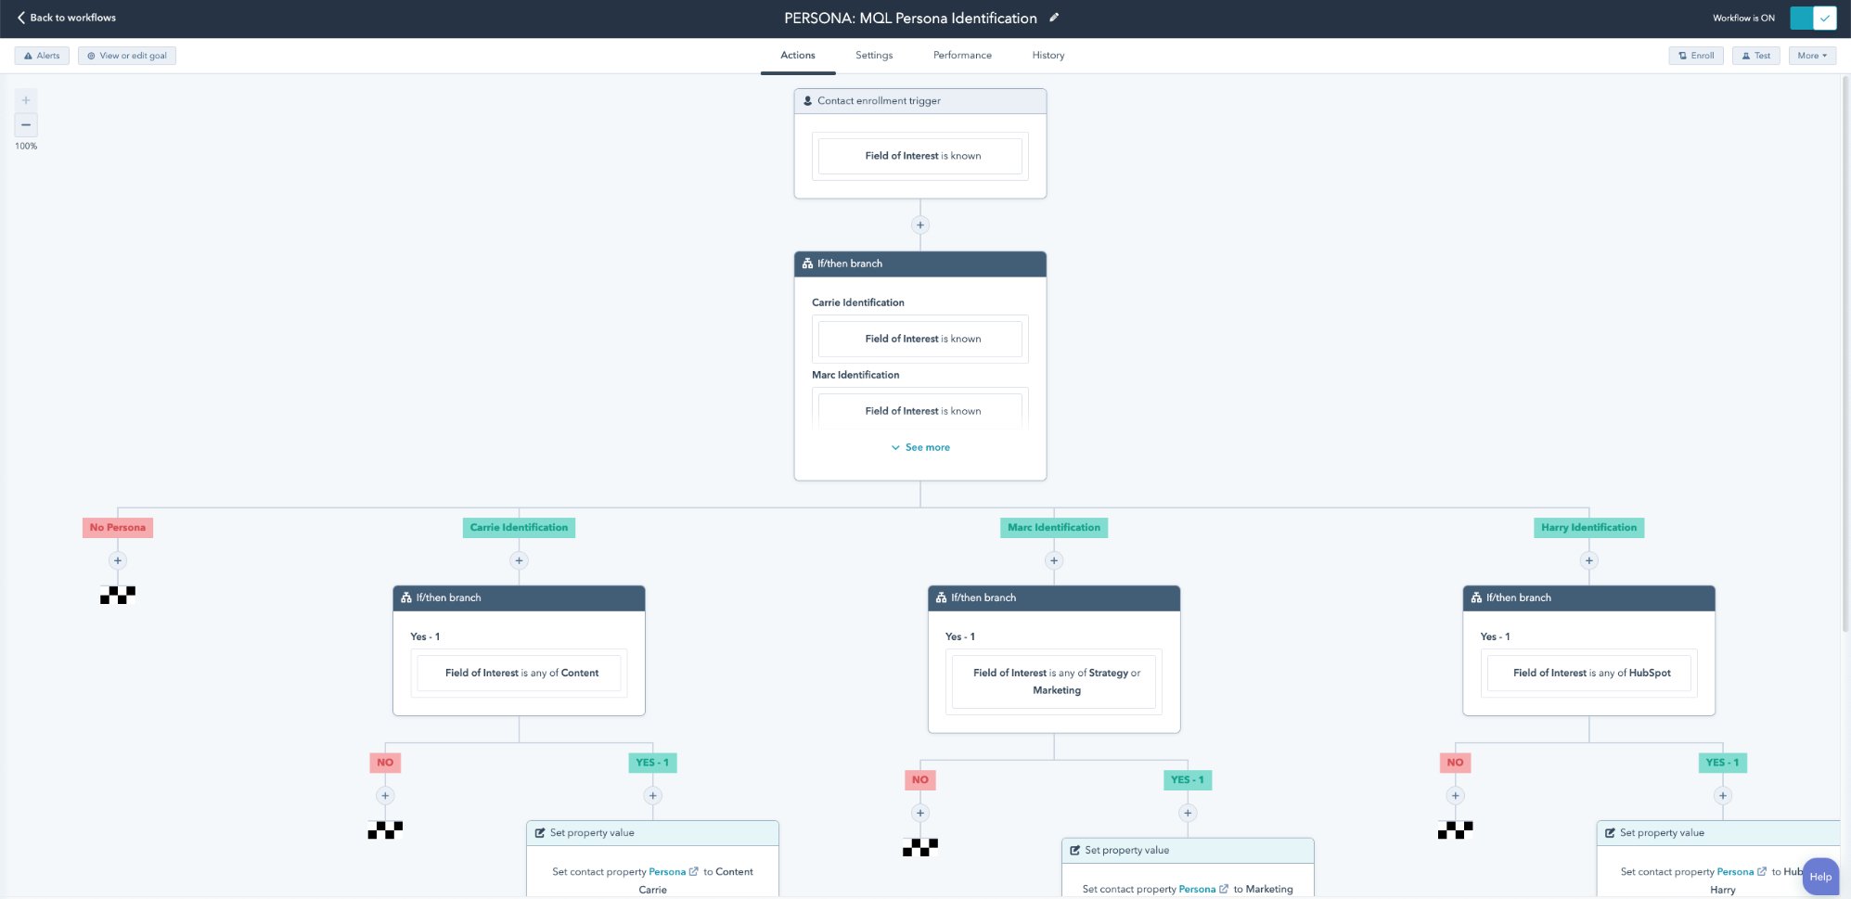Click YES - 1 label under Marc branch
Image resolution: width=1851 pixels, height=899 pixels.
tap(1187, 779)
